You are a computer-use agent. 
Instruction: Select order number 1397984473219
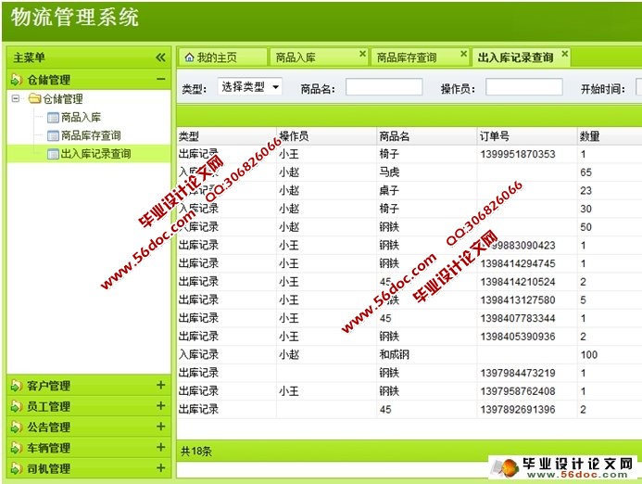pos(518,373)
